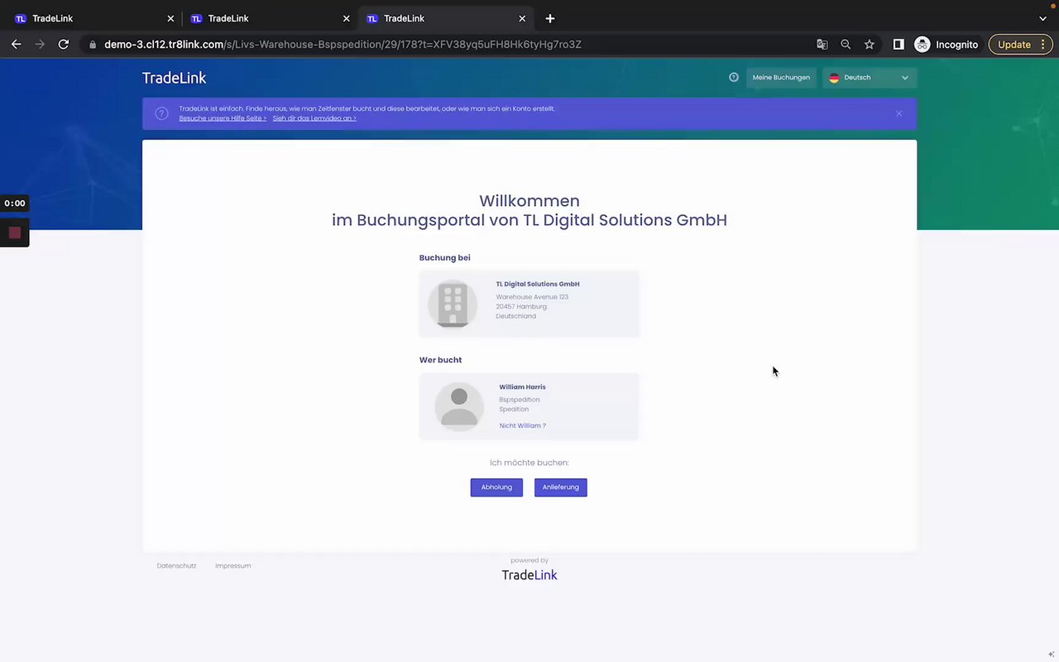Screen dimensions: 1059x662
Task: Reload the page with the refresh icon
Action: pos(64,45)
